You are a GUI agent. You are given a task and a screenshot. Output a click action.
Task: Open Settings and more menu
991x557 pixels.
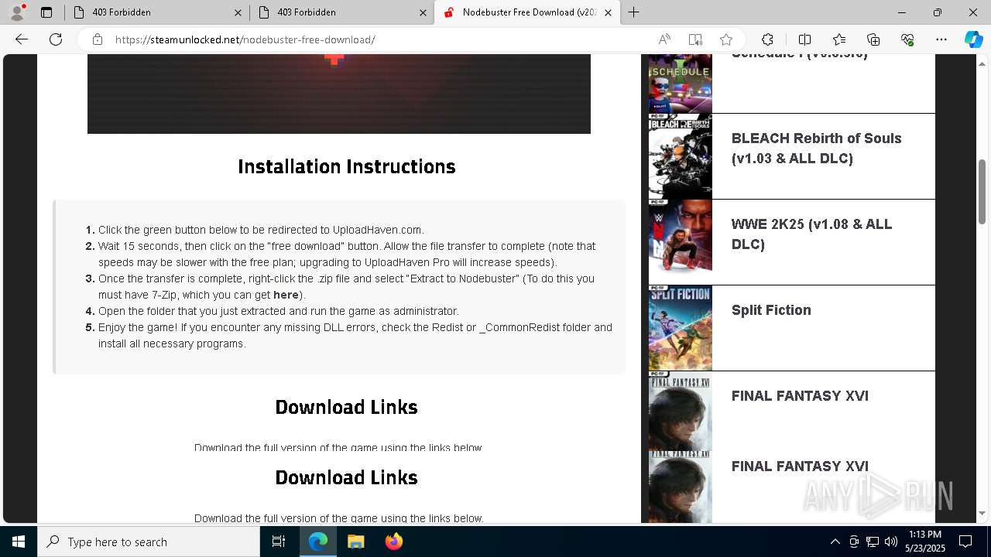click(941, 39)
